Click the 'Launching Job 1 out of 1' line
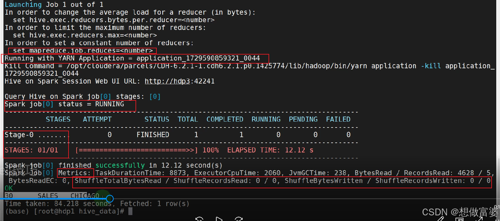 54,5
